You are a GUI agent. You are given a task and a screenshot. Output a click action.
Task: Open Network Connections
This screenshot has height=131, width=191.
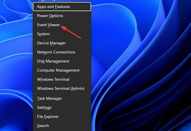62,52
